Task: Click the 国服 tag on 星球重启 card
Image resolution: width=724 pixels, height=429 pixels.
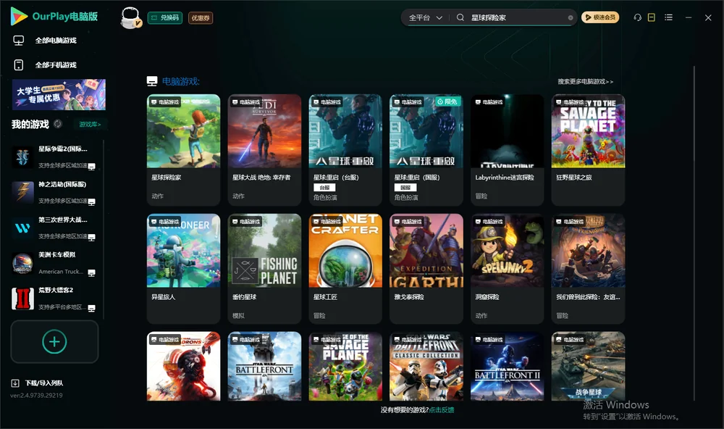Action: (405, 187)
